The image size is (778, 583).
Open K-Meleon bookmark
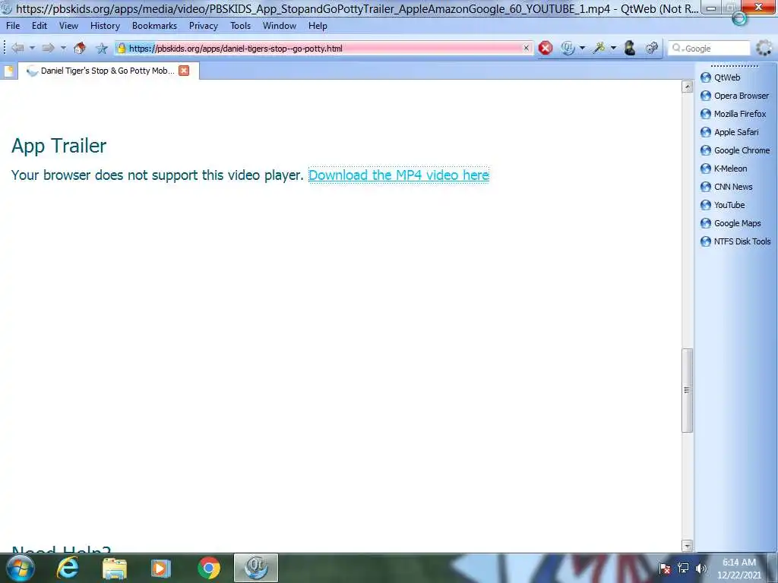[x=724, y=169]
